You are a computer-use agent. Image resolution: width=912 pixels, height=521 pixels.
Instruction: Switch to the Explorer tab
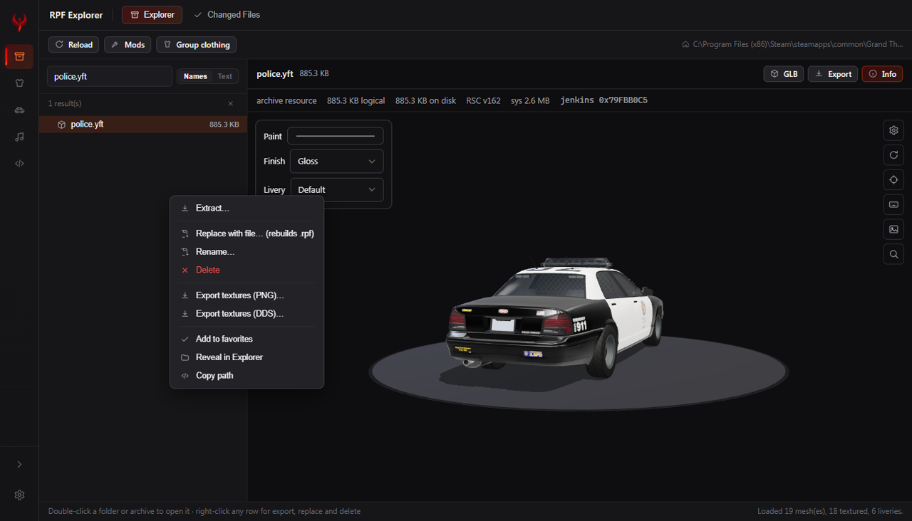pos(152,14)
